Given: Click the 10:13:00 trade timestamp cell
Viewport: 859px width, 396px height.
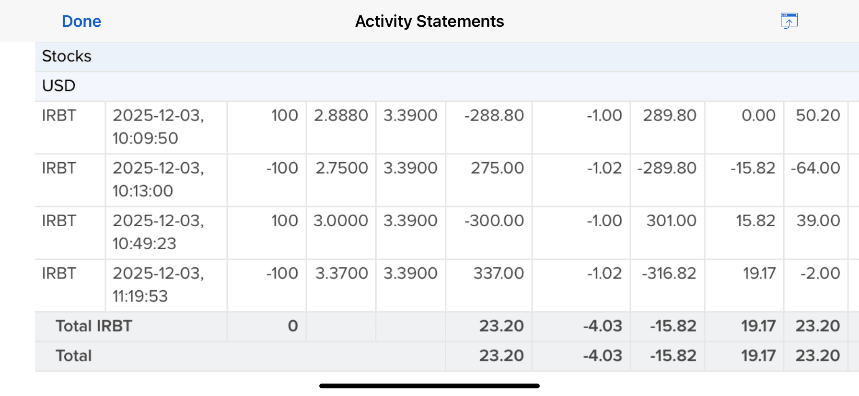Looking at the screenshot, I should point(158,180).
